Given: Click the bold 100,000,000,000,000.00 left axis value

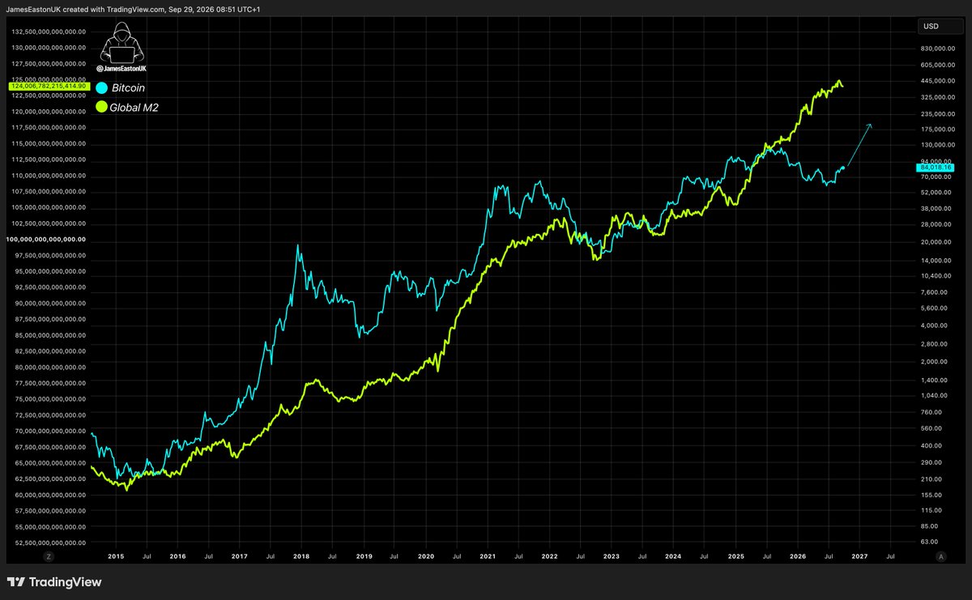Looking at the screenshot, I should (46, 240).
